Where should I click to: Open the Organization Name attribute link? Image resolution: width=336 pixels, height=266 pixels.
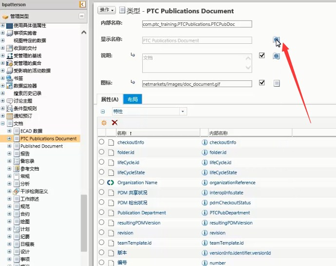click(137, 183)
